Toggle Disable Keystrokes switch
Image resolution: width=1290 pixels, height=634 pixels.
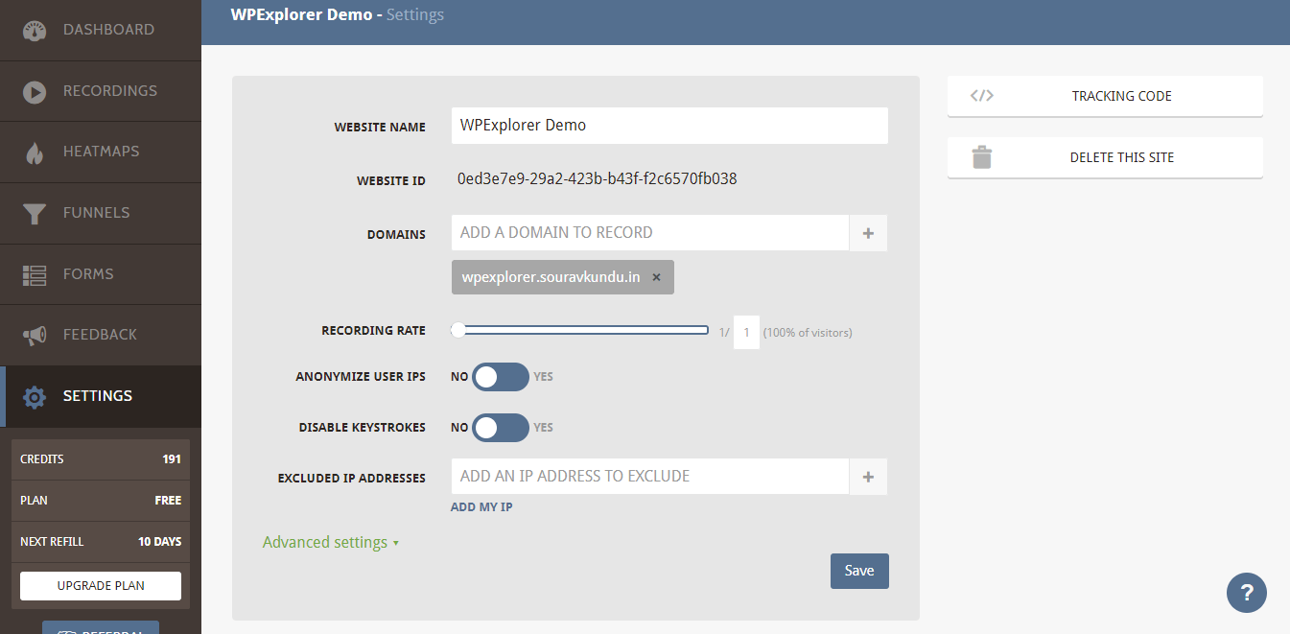click(501, 428)
